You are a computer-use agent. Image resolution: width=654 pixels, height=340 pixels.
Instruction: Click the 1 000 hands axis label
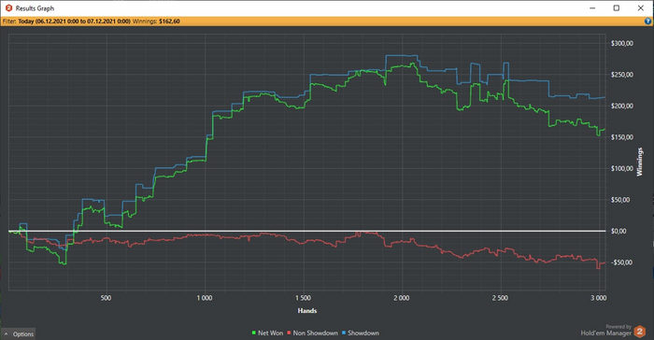[x=205, y=298]
